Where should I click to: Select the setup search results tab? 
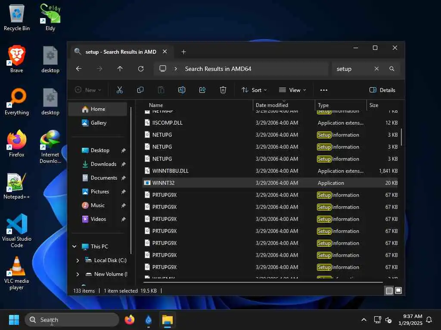121,52
